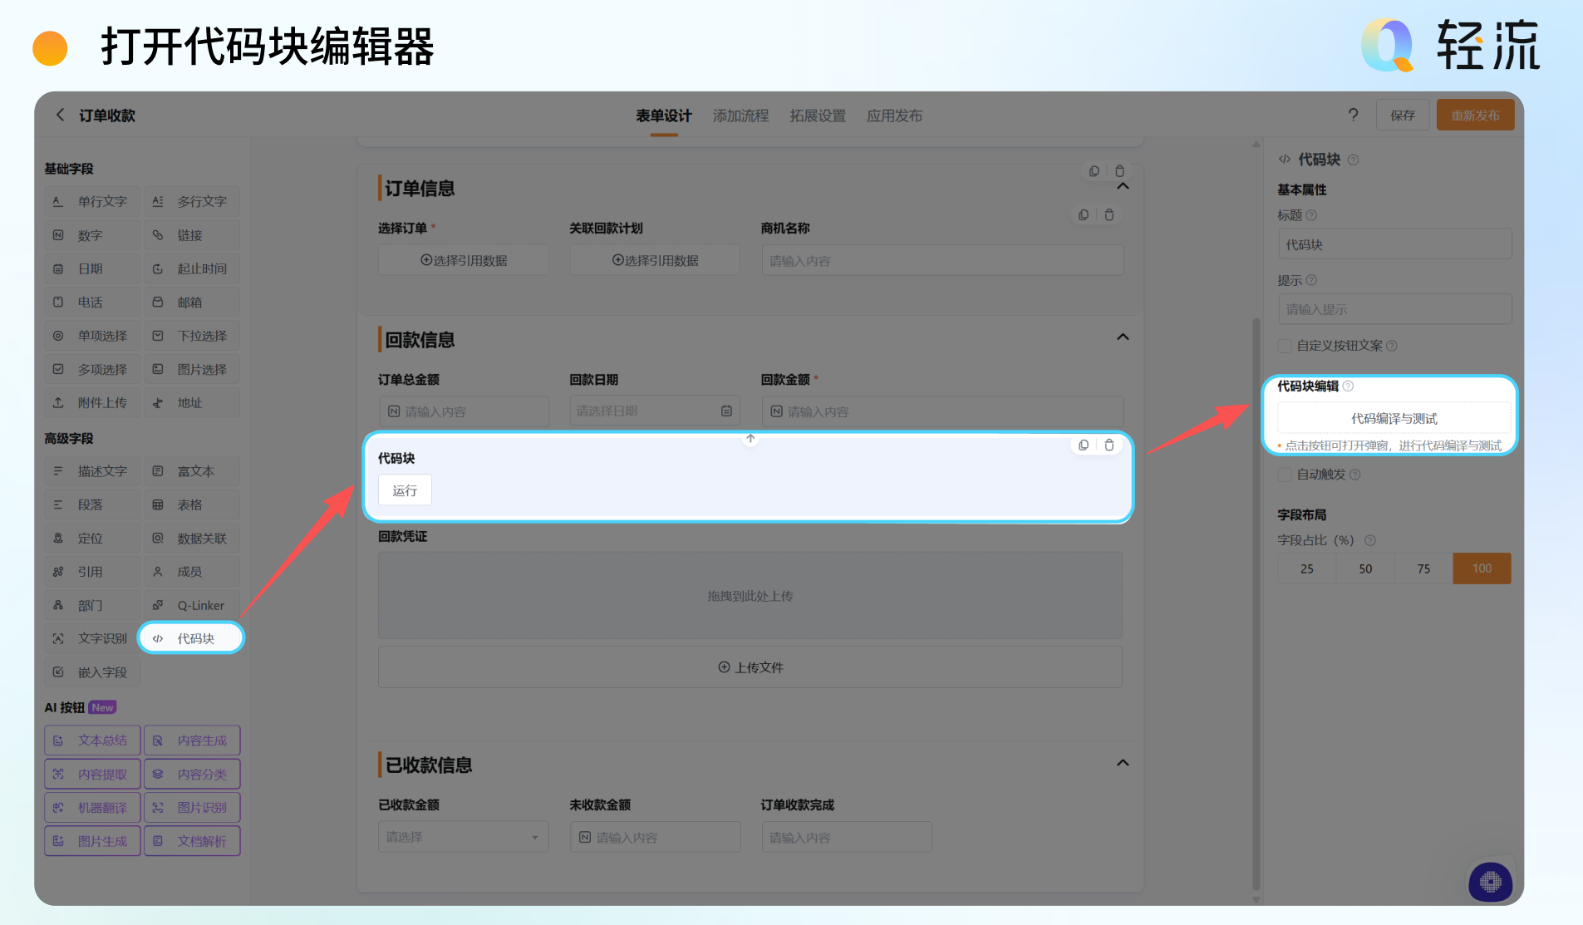1583x925 pixels.
Task: Click the back arrow next to 订单收款
Action: (60, 115)
